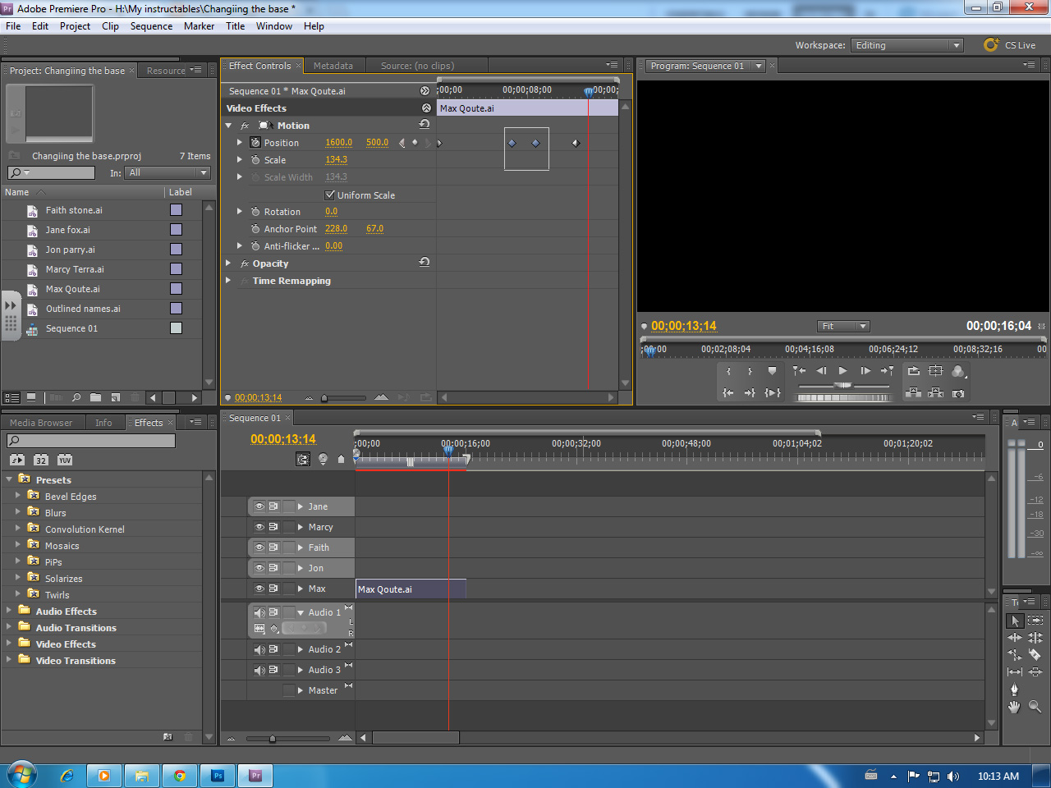Screen dimensions: 1051x788
Task: Click the Scale value 134.3
Action: point(336,160)
